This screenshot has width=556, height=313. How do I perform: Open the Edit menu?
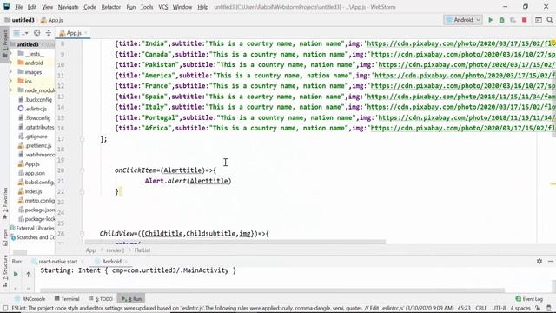point(32,7)
